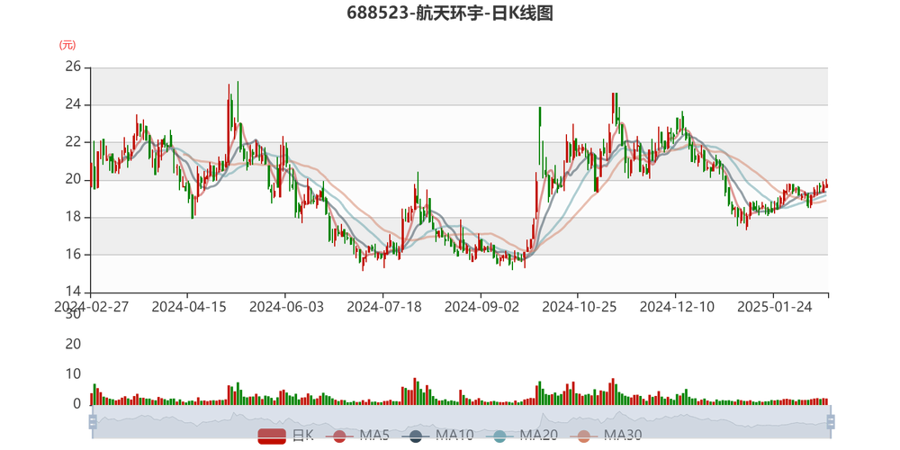
Task: Hide the MA10 series via its label
Action: 454,436
